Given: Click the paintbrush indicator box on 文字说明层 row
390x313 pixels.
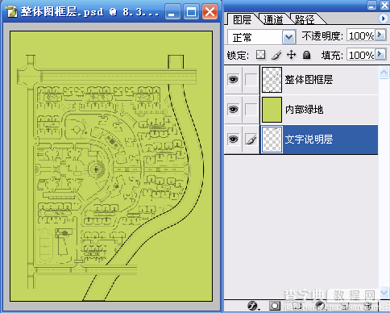Looking at the screenshot, I should click(251, 140).
